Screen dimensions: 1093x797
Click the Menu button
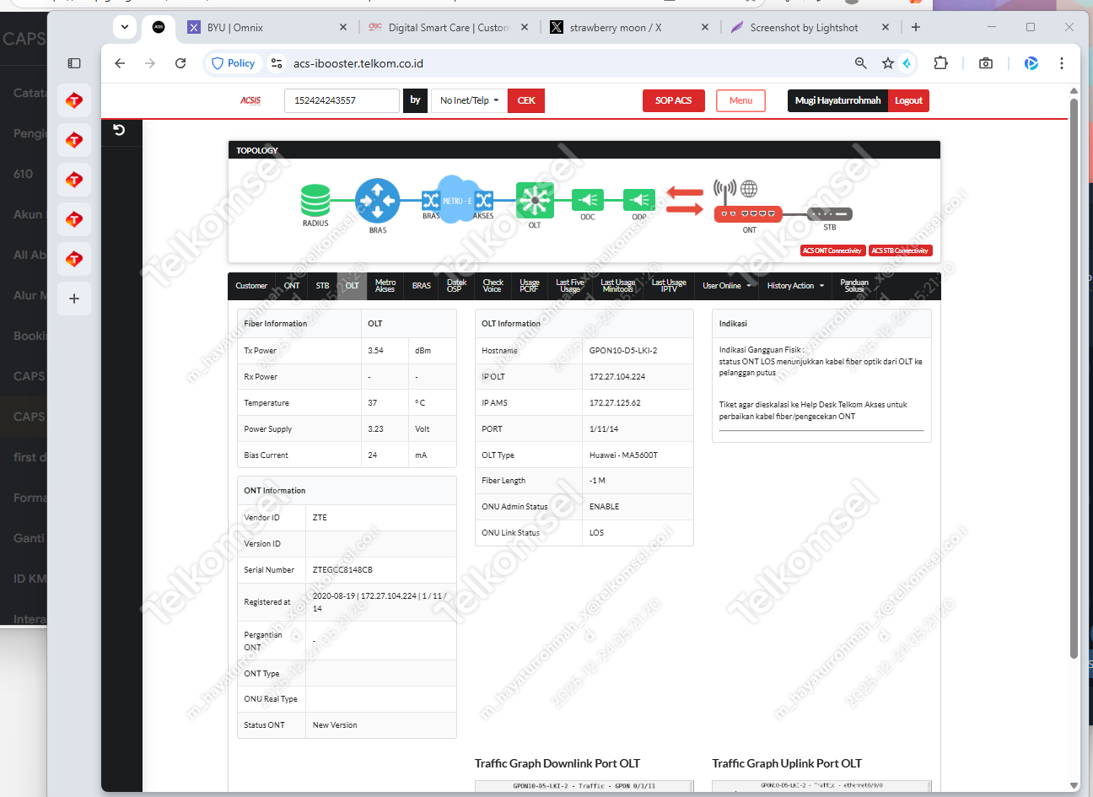[x=740, y=100]
